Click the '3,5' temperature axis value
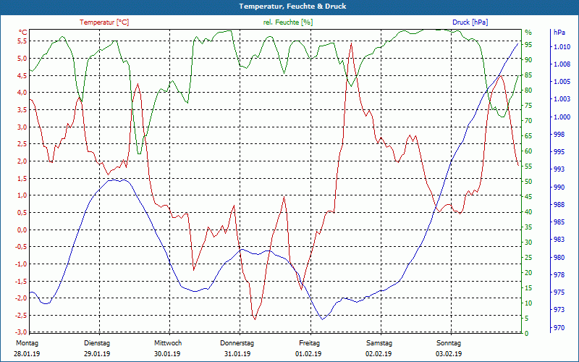This screenshot has height=362, width=579. click(22, 110)
